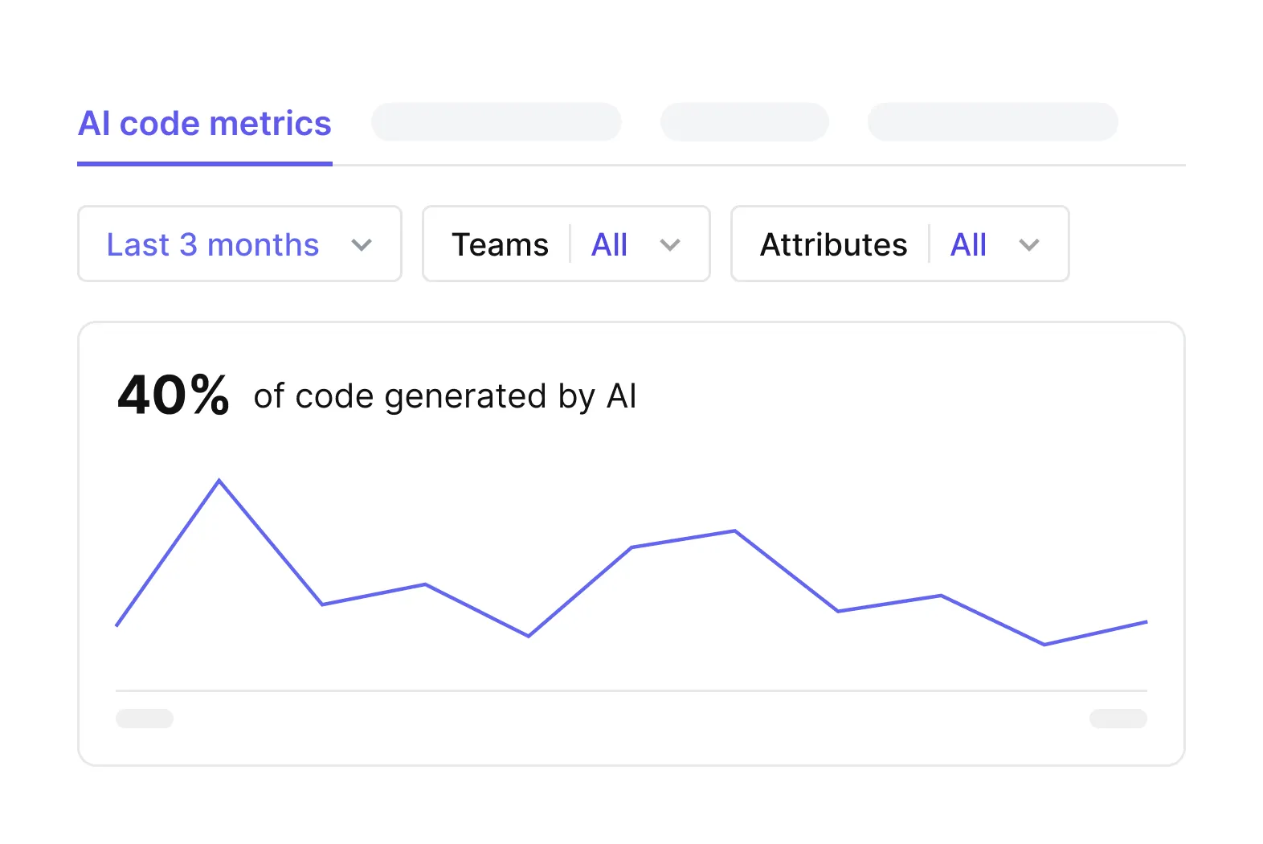Screen dimensions: 1263x844
Task: Select the second peak on the chart line
Action: click(734, 531)
